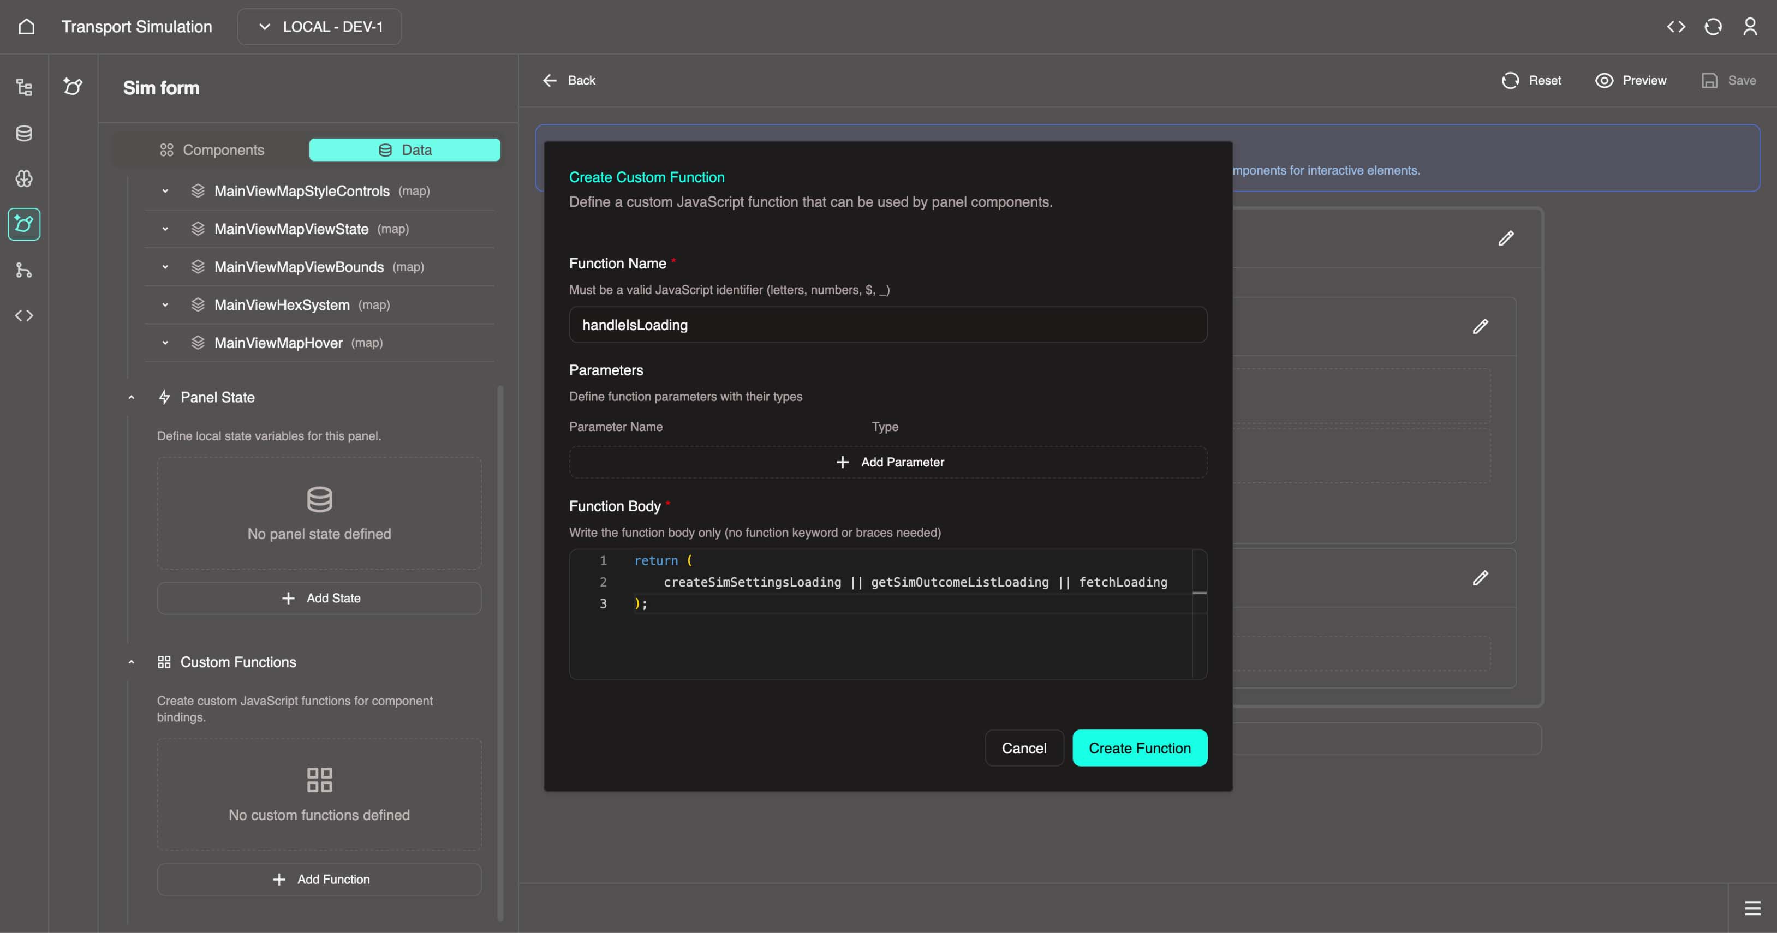Expand the MainViewMapHover row chevron
Viewport: 1777px width, 933px height.
click(165, 343)
